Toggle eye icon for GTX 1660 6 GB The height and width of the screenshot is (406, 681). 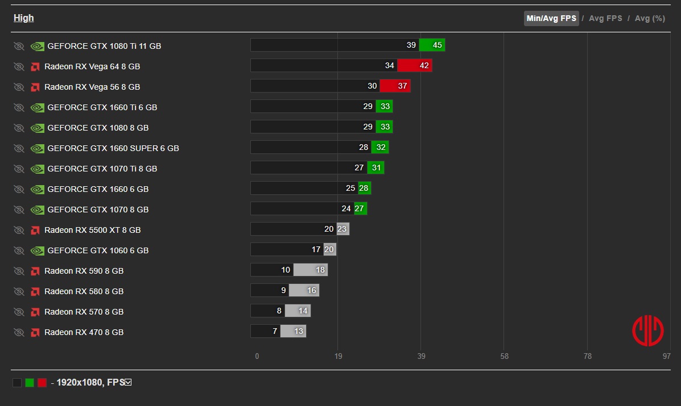click(19, 189)
